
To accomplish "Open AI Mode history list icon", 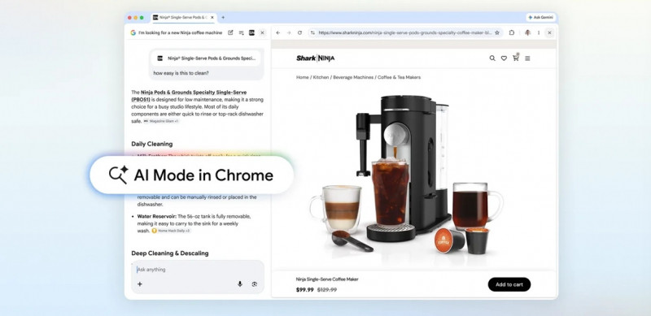I will (x=241, y=32).
